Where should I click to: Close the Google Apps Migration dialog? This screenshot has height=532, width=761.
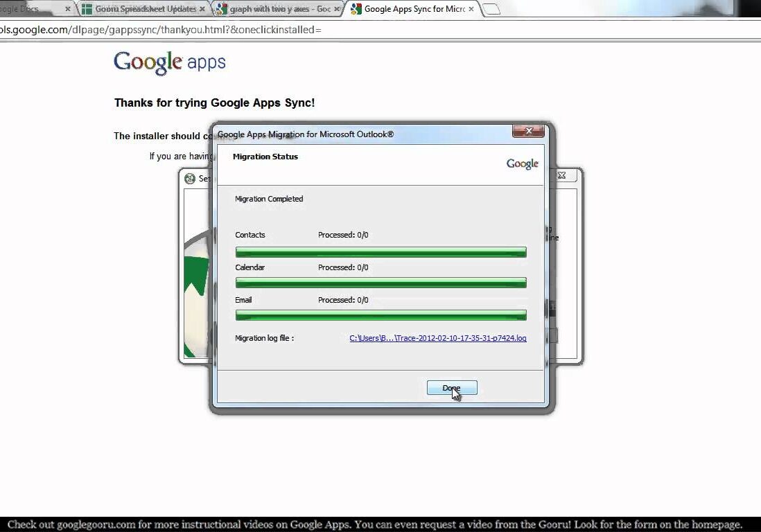(528, 131)
